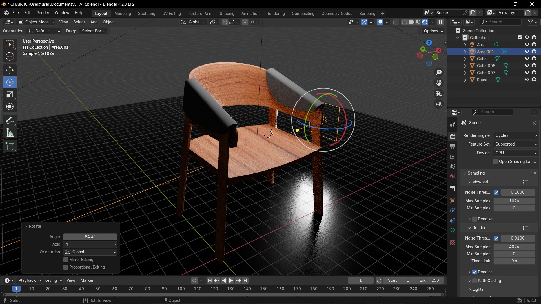541x304 pixels.
Task: Toggle the camera view icon
Action: point(439,93)
